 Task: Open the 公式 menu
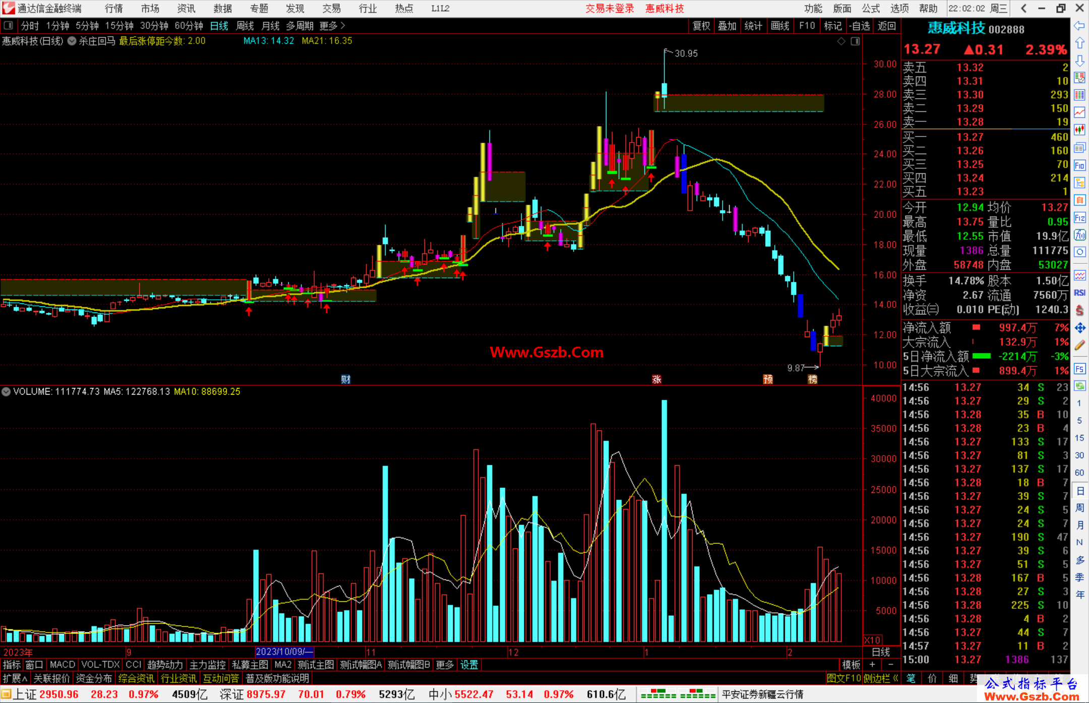pos(871,9)
